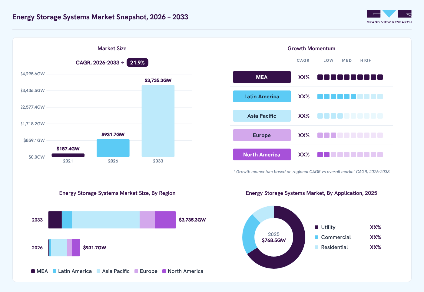Click the Latin America momentum indicator squares
Screen dimensions: 424x292
350,97
